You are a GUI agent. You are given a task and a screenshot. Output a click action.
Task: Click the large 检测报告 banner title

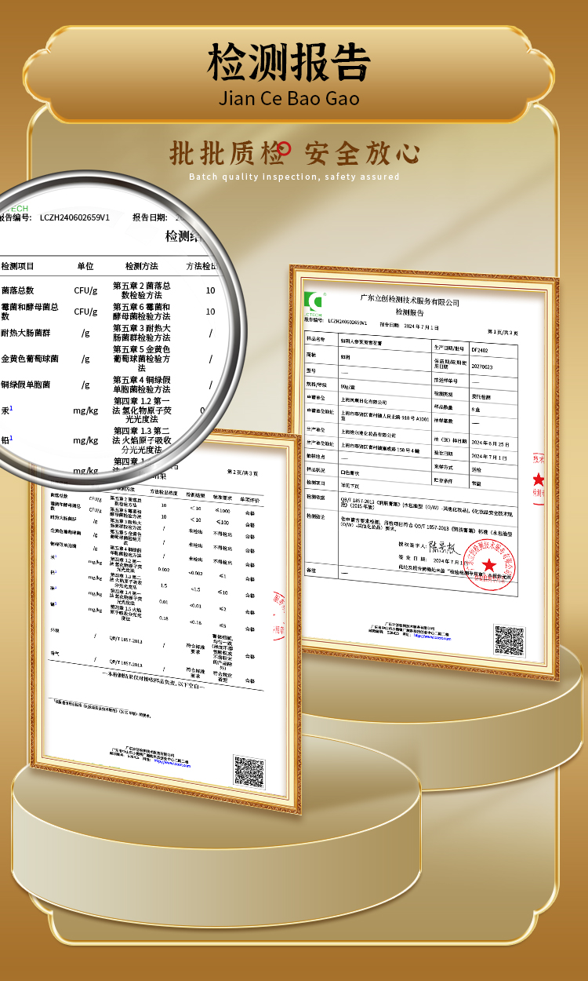(289, 63)
